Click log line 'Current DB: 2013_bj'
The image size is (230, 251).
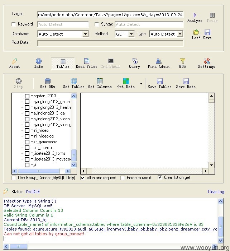coord(25,220)
